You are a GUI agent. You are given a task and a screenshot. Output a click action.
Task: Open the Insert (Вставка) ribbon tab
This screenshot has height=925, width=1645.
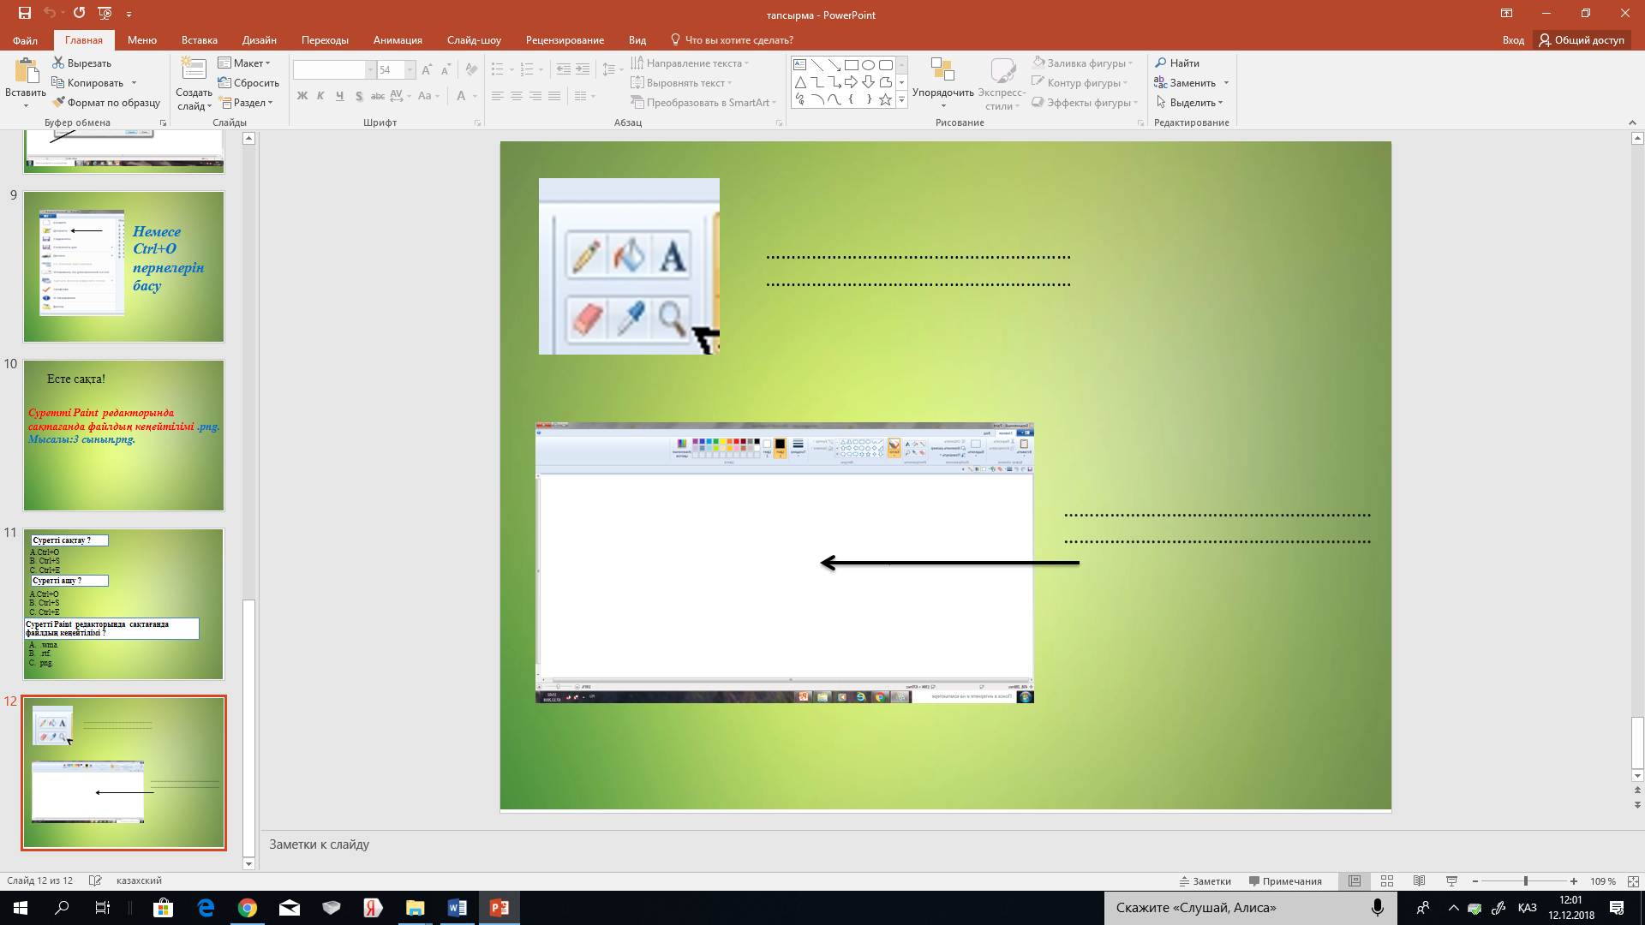coord(199,39)
